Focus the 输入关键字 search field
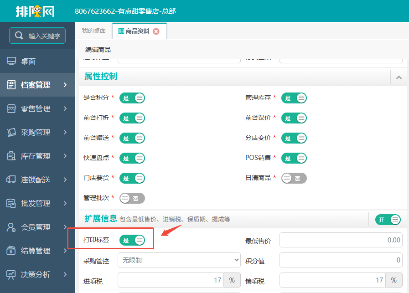The width and height of the screenshot is (409, 293). 37,36
